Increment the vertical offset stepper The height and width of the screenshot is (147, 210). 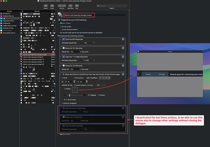coord(87,81)
